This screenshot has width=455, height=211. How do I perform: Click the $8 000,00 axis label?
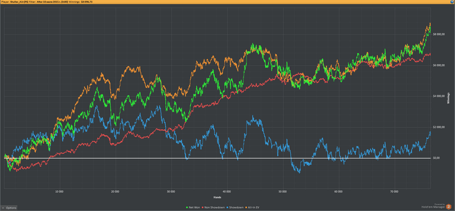[438, 34]
